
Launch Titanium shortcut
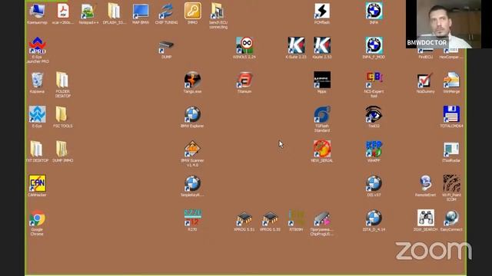(x=244, y=80)
